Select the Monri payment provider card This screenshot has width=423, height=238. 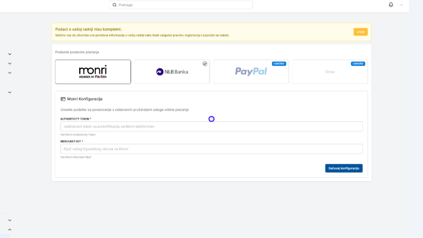pos(93,72)
